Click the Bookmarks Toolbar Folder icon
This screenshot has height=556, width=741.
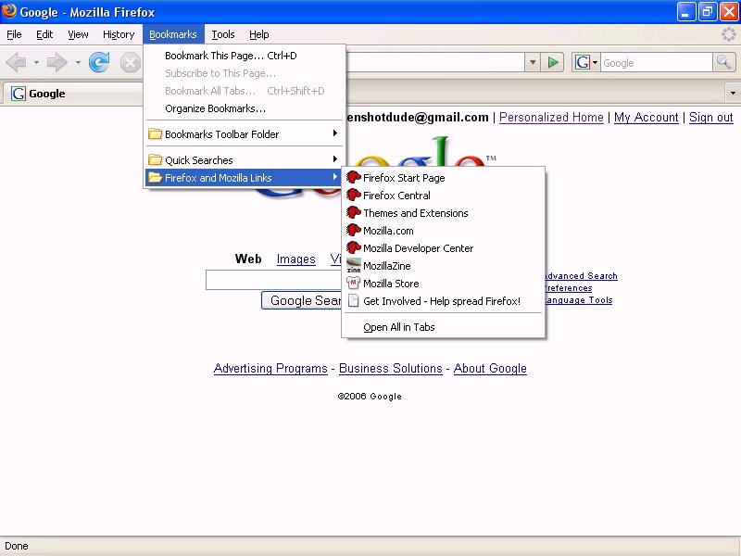[x=155, y=133]
